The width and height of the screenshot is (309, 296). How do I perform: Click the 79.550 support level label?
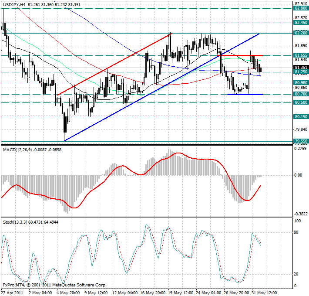(301, 141)
